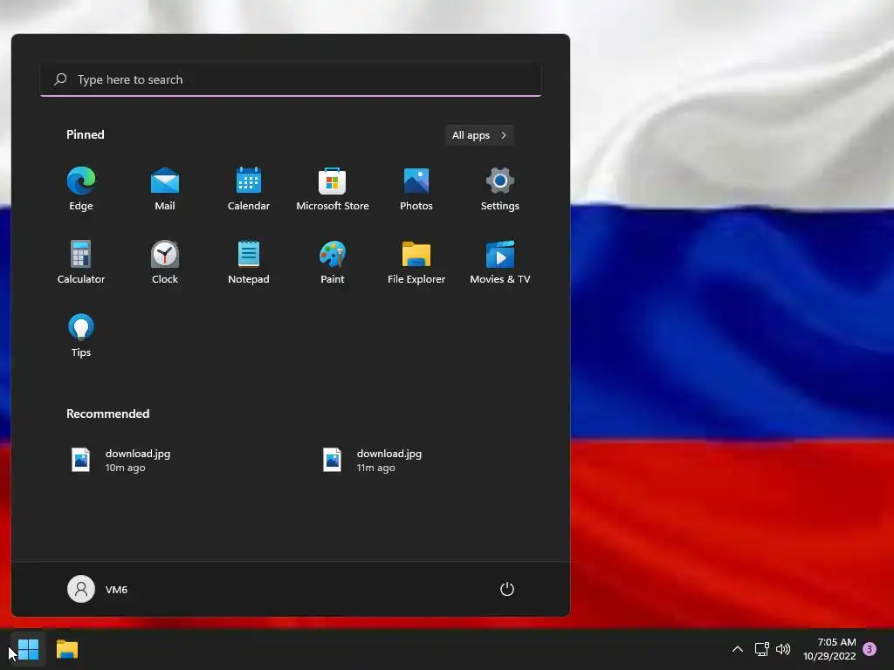Viewport: 894px width, 670px height.
Task: Open Edge from pinned apps
Action: [x=81, y=189]
